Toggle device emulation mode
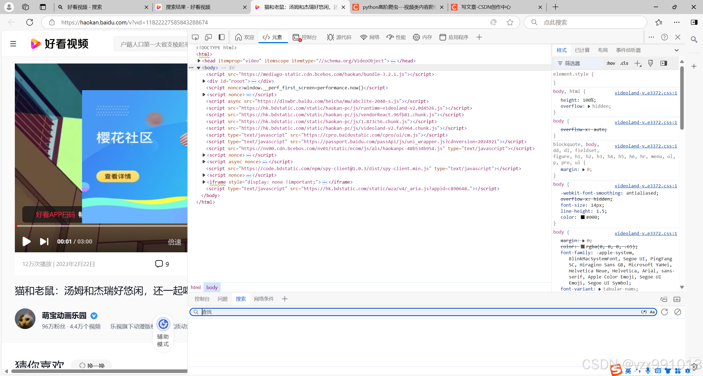 pyautogui.click(x=208, y=37)
